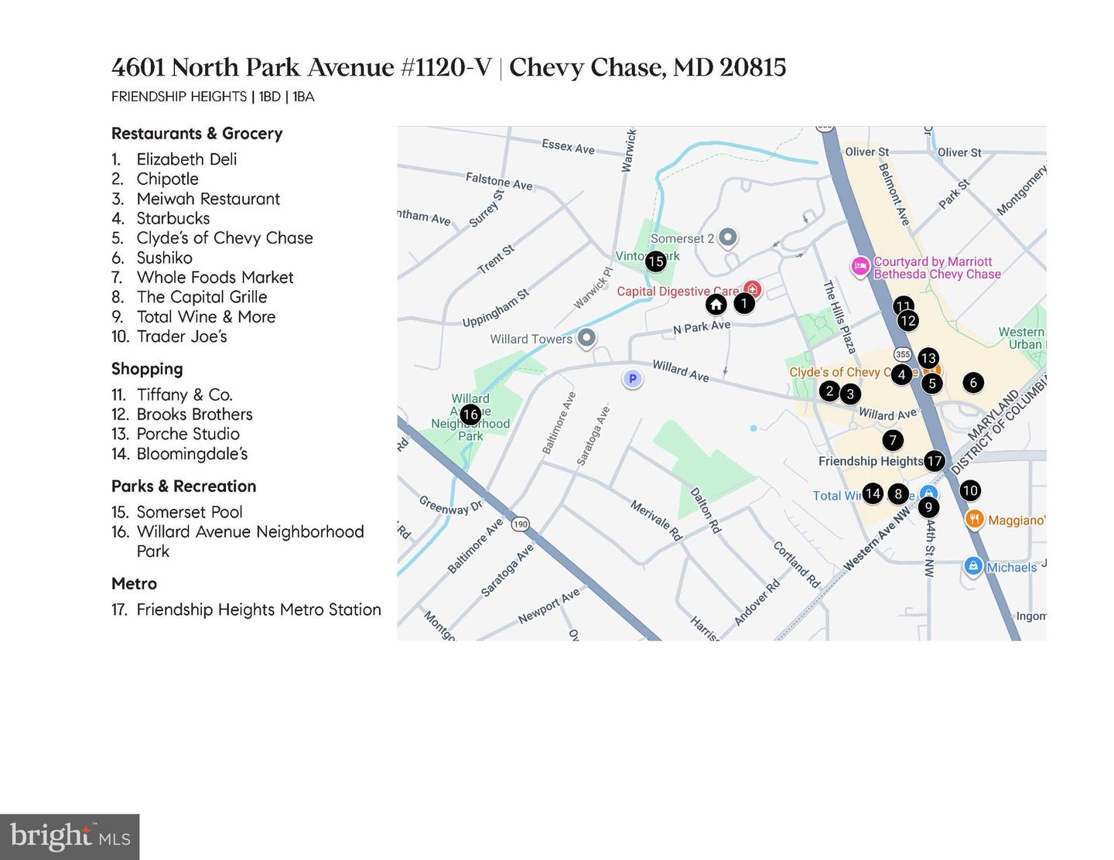Viewport: 1114px width, 860px height.
Task: Click map marker number 6
Action: (x=973, y=382)
